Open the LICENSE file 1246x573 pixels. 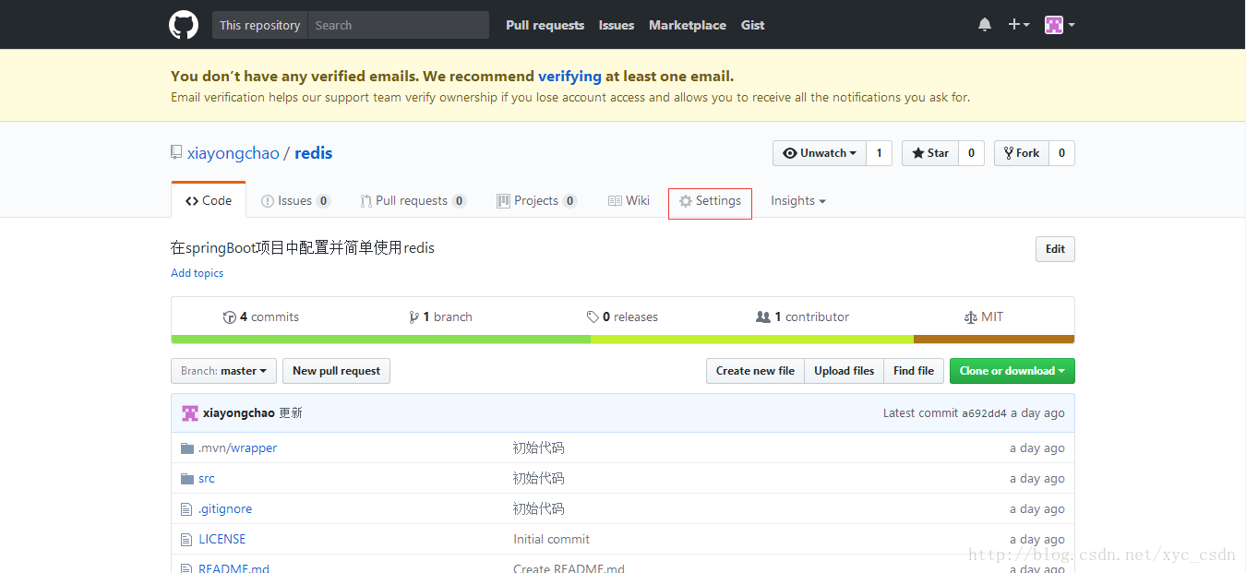click(222, 540)
